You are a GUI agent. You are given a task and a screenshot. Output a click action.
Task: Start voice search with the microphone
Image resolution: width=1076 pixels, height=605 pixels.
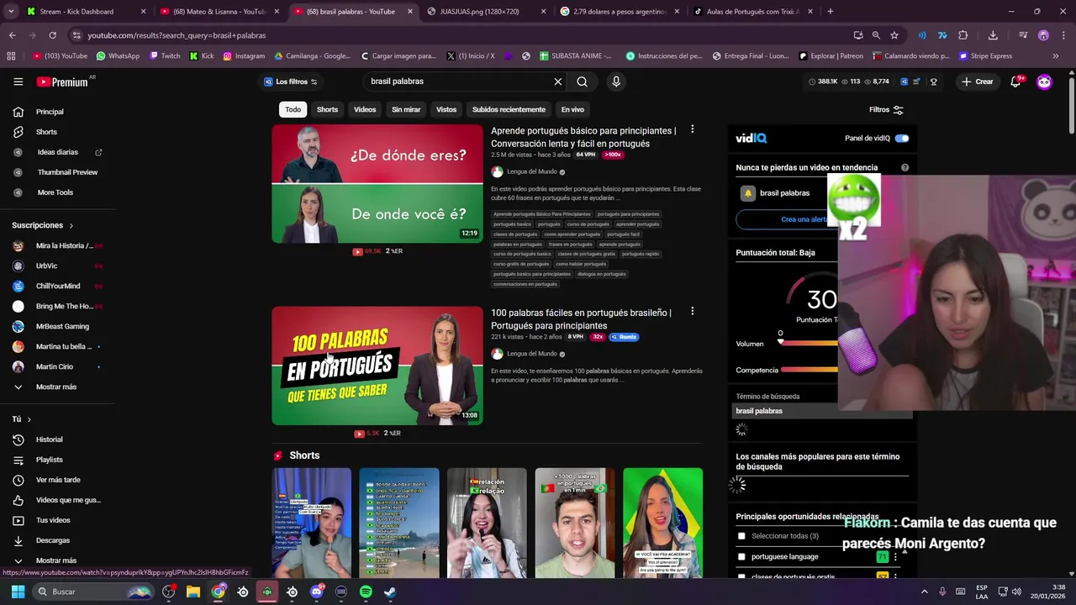pos(616,82)
